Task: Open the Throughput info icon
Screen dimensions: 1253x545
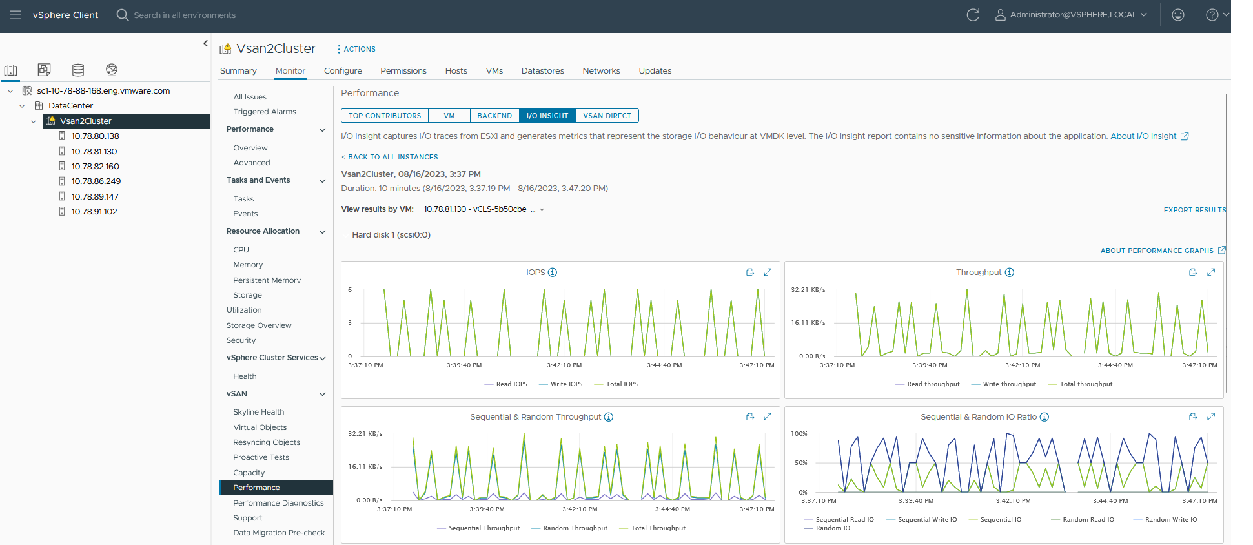Action: pyautogui.click(x=1010, y=272)
